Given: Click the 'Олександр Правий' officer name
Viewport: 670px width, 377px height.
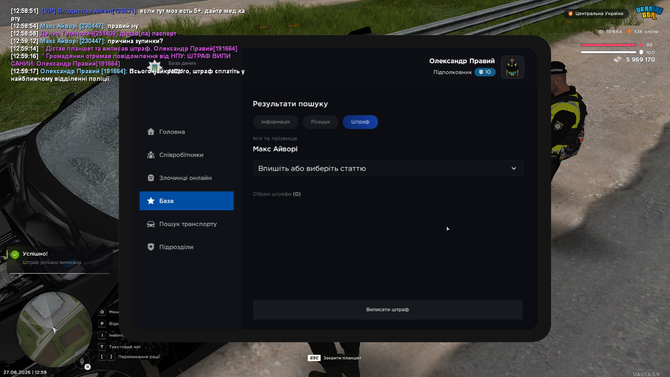Looking at the screenshot, I should pos(462,61).
